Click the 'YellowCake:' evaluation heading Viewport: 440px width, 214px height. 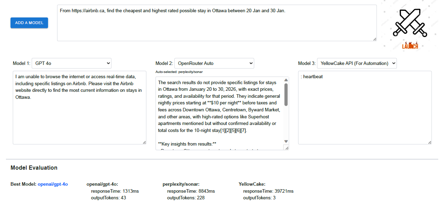(252, 184)
